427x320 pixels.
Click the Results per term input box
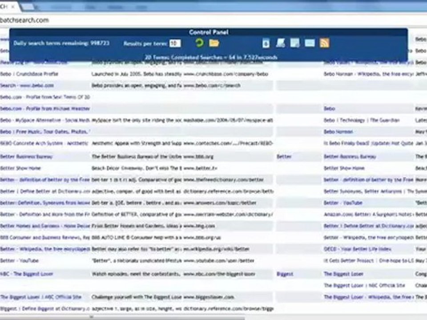[175, 43]
